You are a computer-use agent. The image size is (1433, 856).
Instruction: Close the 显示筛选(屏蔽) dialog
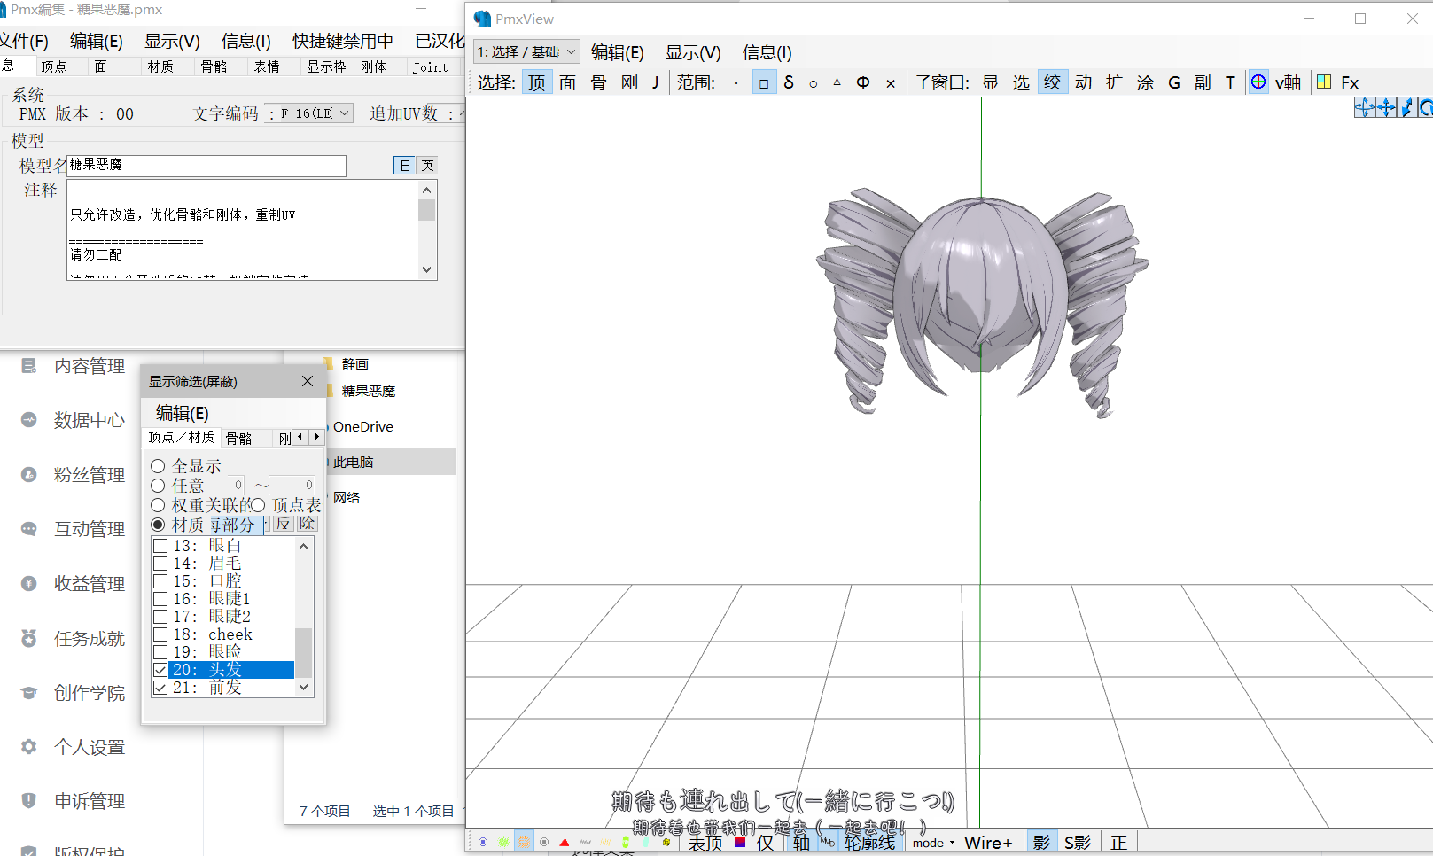point(308,381)
